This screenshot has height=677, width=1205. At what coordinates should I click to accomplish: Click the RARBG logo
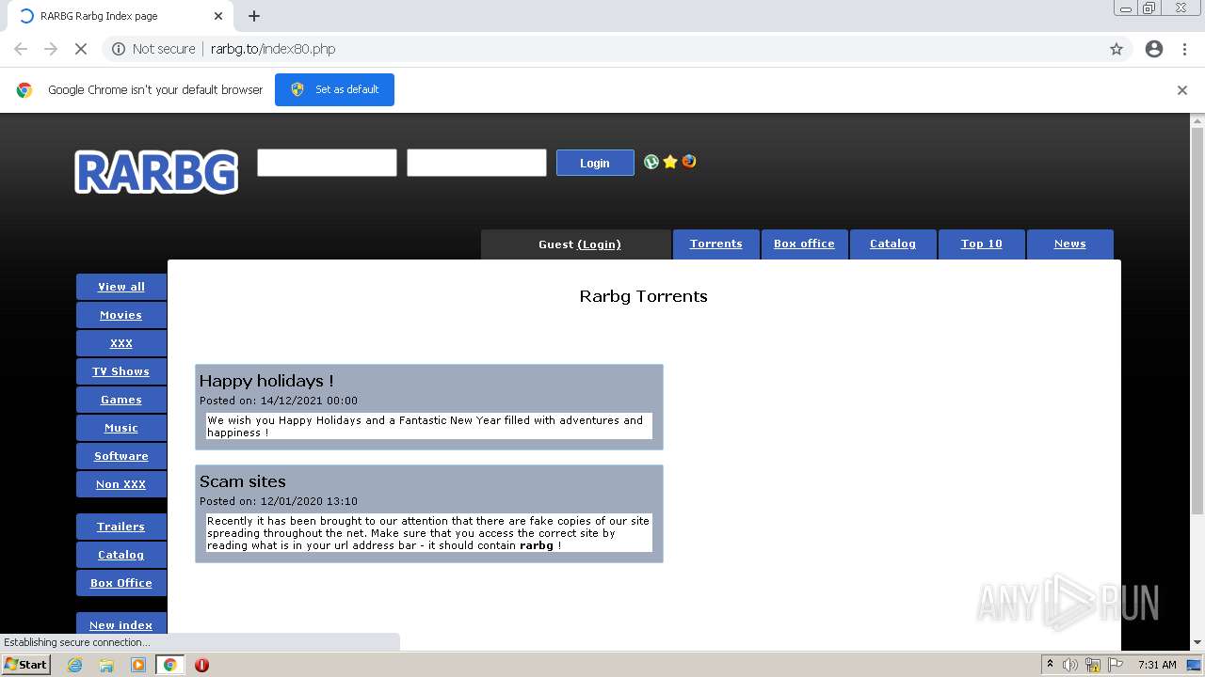click(156, 172)
